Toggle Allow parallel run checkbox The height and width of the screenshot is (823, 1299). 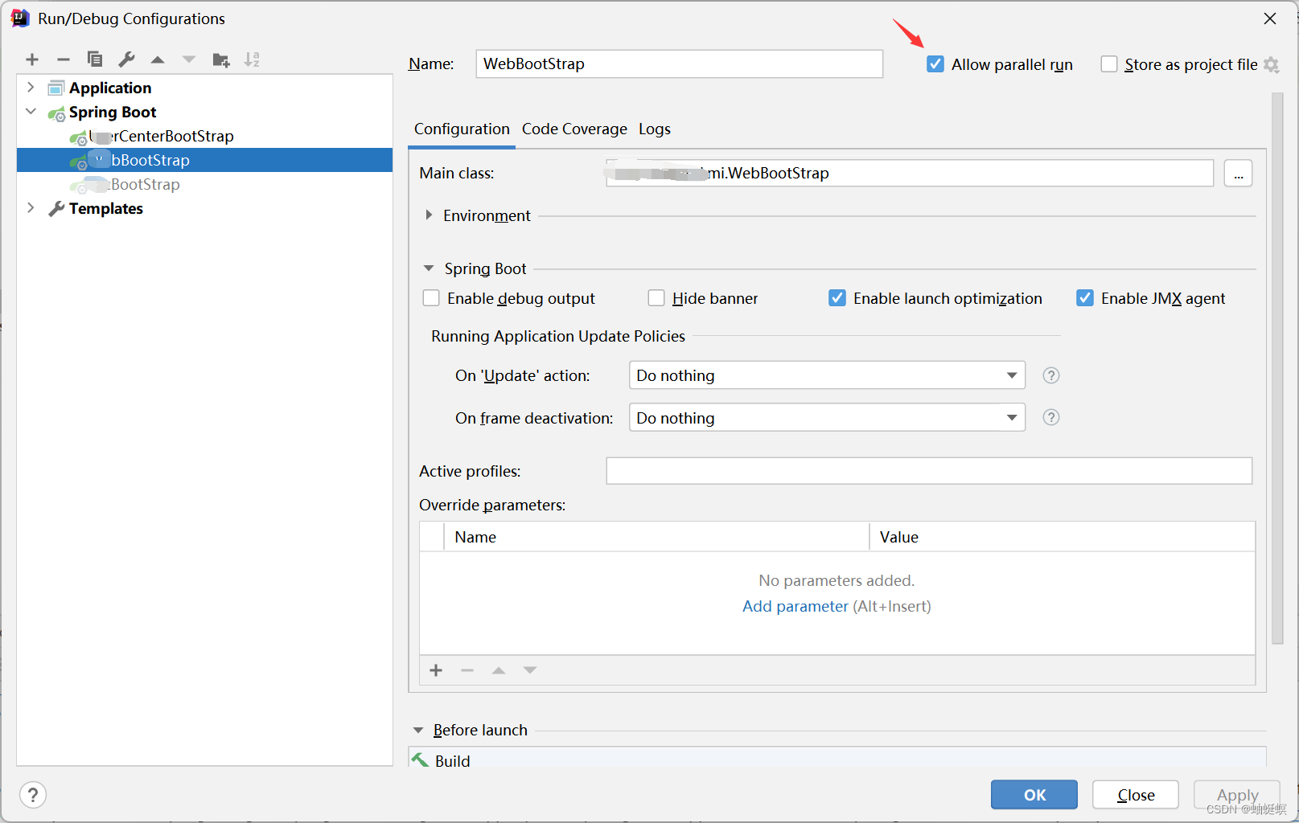[x=935, y=64]
